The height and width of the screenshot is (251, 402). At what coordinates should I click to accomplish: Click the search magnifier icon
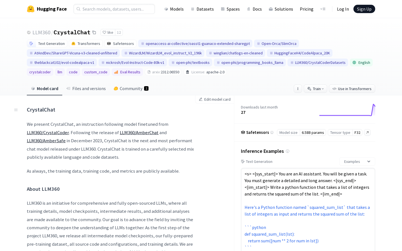pyautogui.click(x=78, y=9)
